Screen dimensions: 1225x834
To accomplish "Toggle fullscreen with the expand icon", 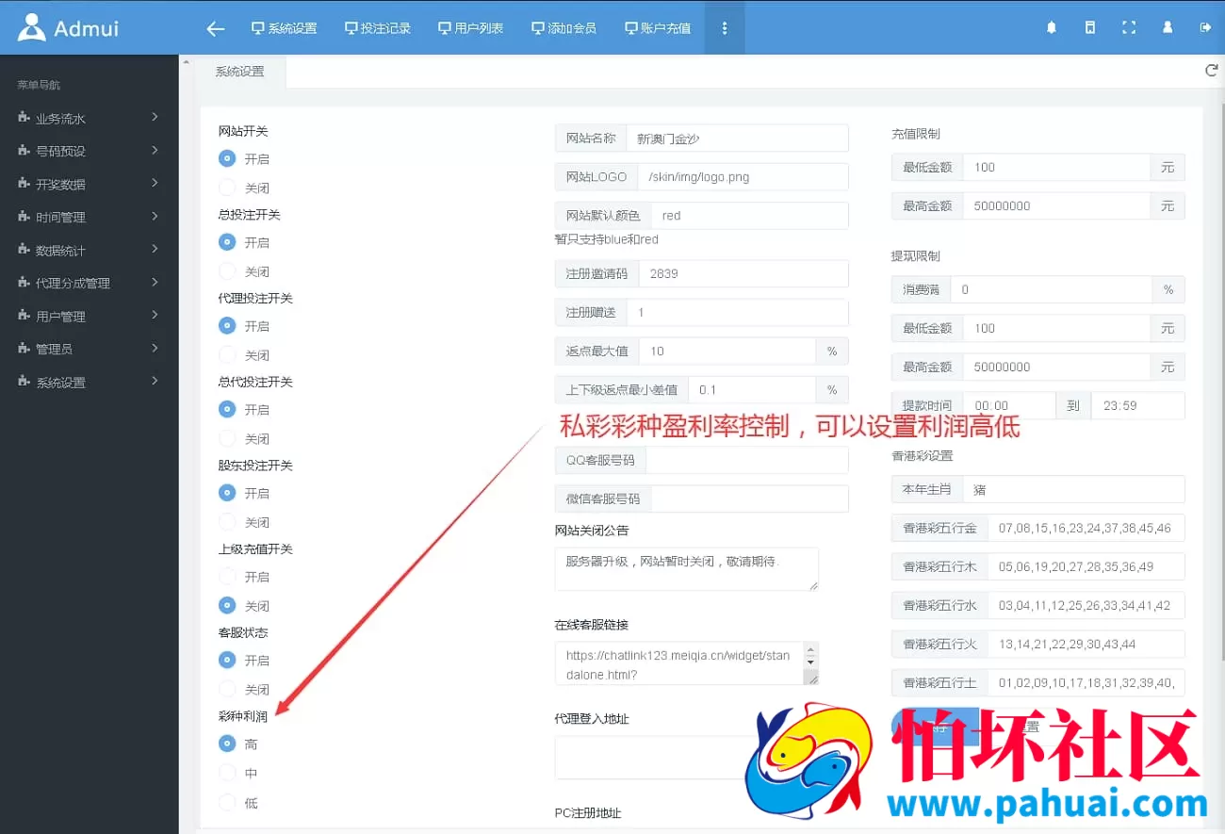I will click(1129, 27).
